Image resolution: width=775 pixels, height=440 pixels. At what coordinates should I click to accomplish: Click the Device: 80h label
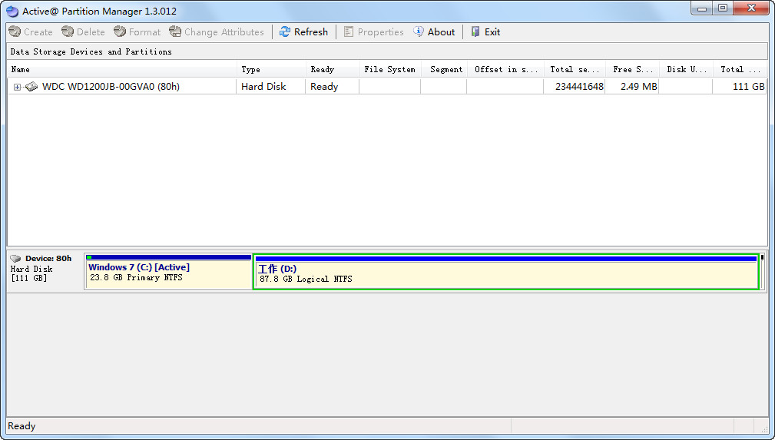tap(48, 259)
